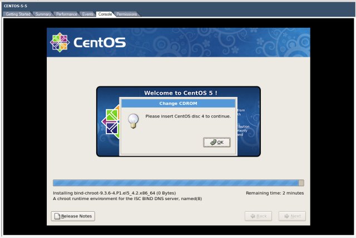Open the Performance tab
The height and width of the screenshot is (238, 356).
pos(67,14)
